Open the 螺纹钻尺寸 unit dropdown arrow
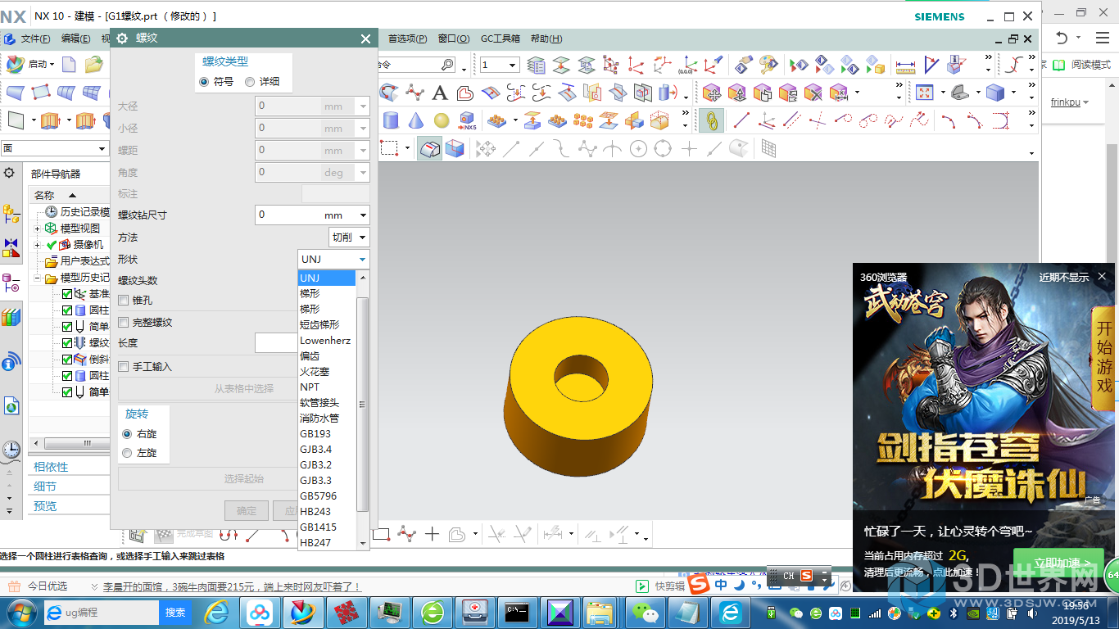1119x629 pixels. tap(363, 215)
